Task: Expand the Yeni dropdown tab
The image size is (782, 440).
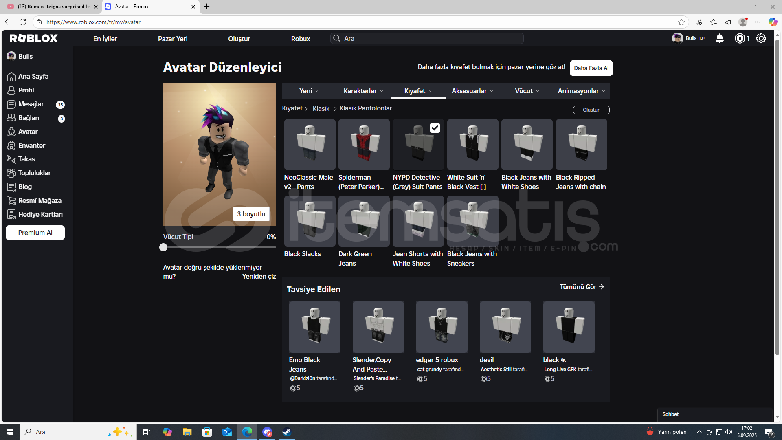Action: 309,91
